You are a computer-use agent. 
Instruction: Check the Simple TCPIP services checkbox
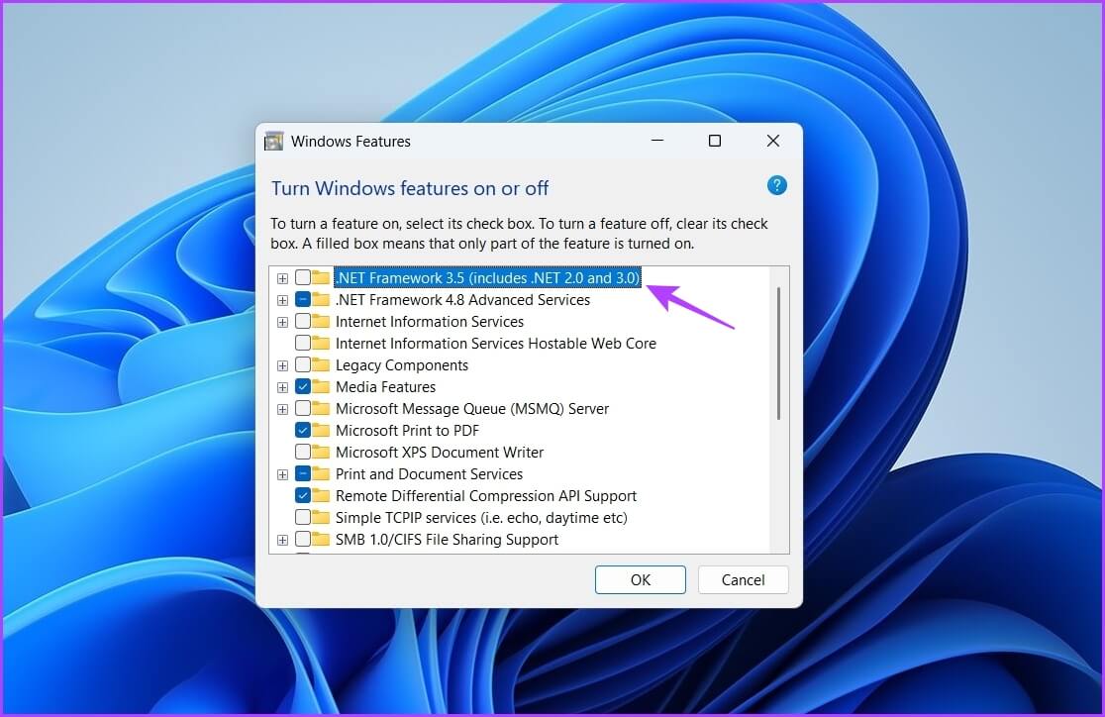[303, 518]
